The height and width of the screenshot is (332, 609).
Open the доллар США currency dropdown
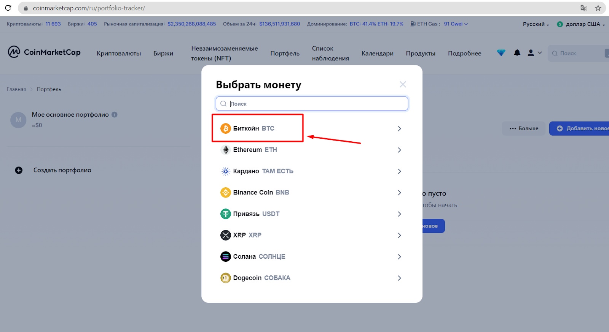click(x=581, y=24)
